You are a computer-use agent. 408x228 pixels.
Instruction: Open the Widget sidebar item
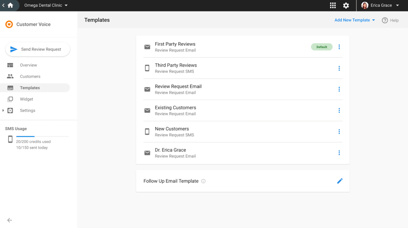click(26, 99)
